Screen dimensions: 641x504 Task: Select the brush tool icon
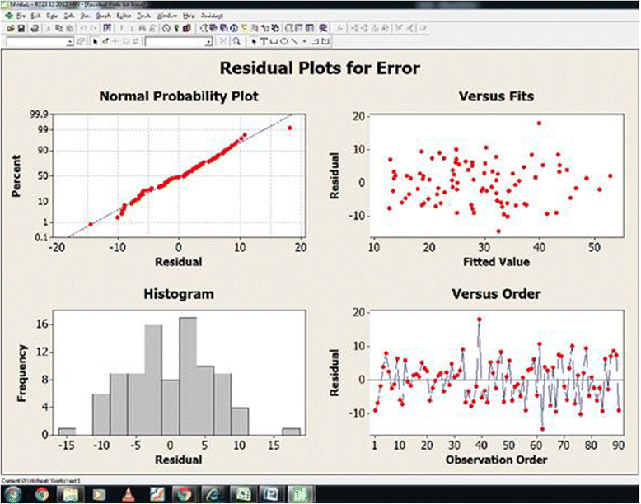[x=105, y=41]
